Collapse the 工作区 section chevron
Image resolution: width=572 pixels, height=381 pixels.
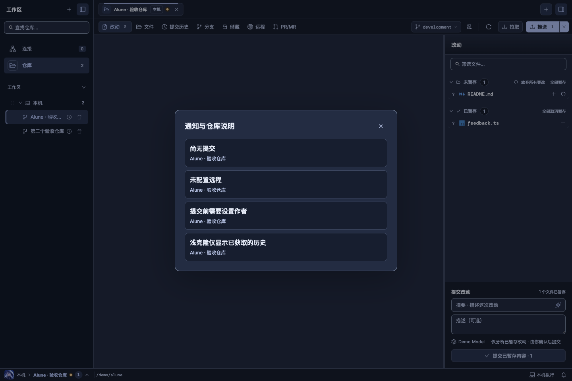(x=83, y=87)
